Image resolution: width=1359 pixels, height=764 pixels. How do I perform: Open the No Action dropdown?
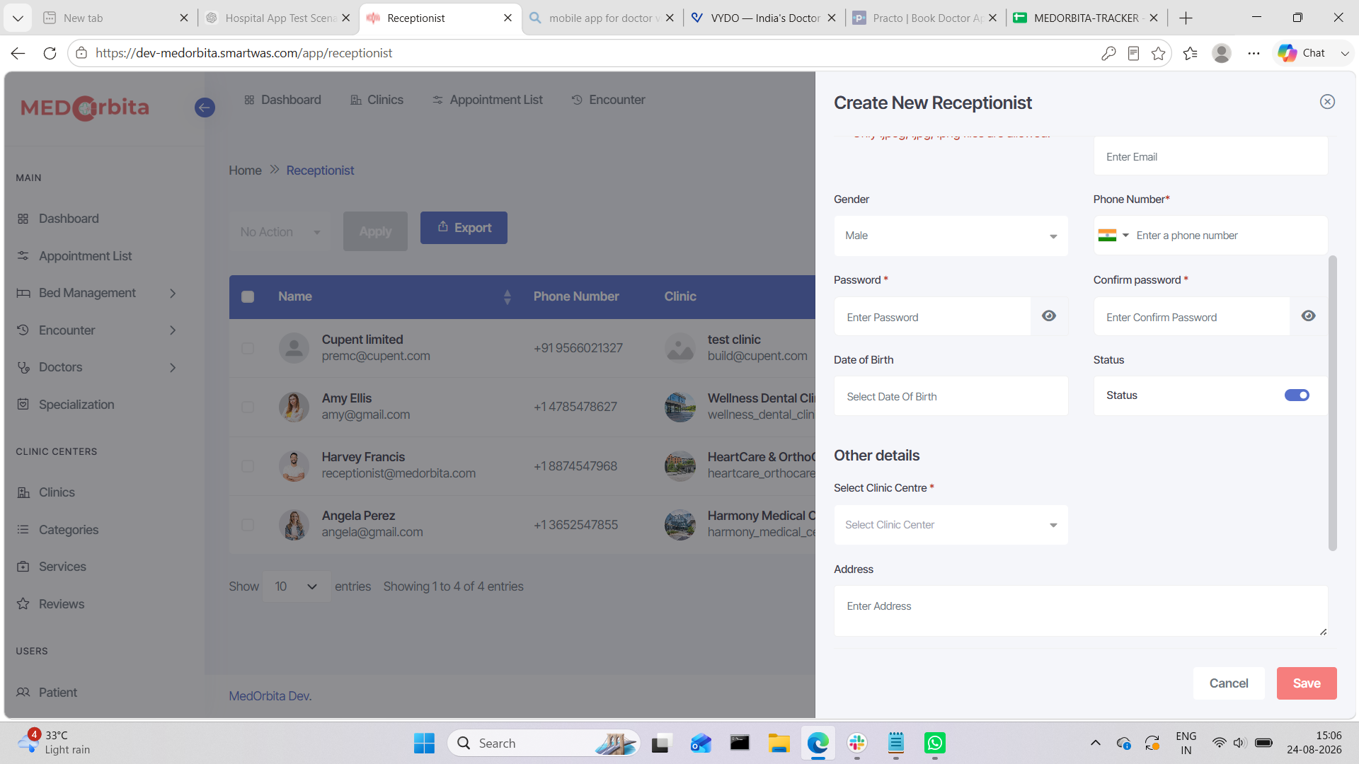[280, 232]
